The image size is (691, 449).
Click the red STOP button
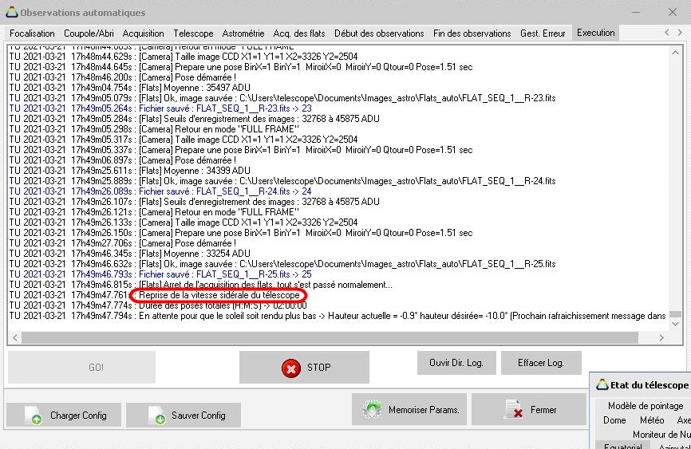[x=304, y=368]
